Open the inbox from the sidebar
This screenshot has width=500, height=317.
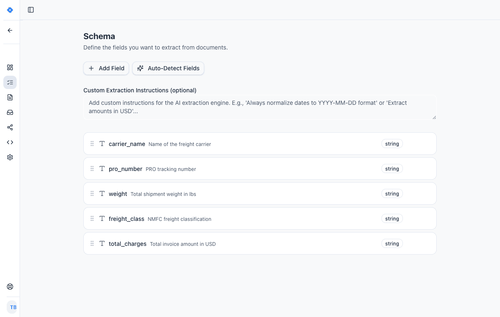tap(10, 112)
